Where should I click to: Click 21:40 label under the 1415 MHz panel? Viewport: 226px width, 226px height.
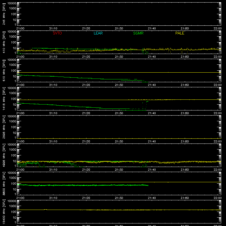(x=152, y=113)
